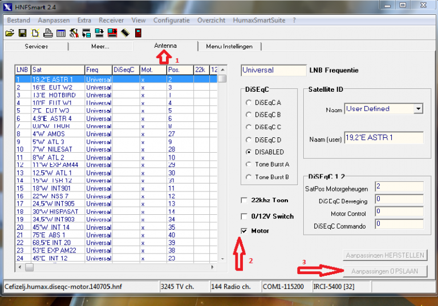
Task: Click the new document icon
Action: pos(35,33)
